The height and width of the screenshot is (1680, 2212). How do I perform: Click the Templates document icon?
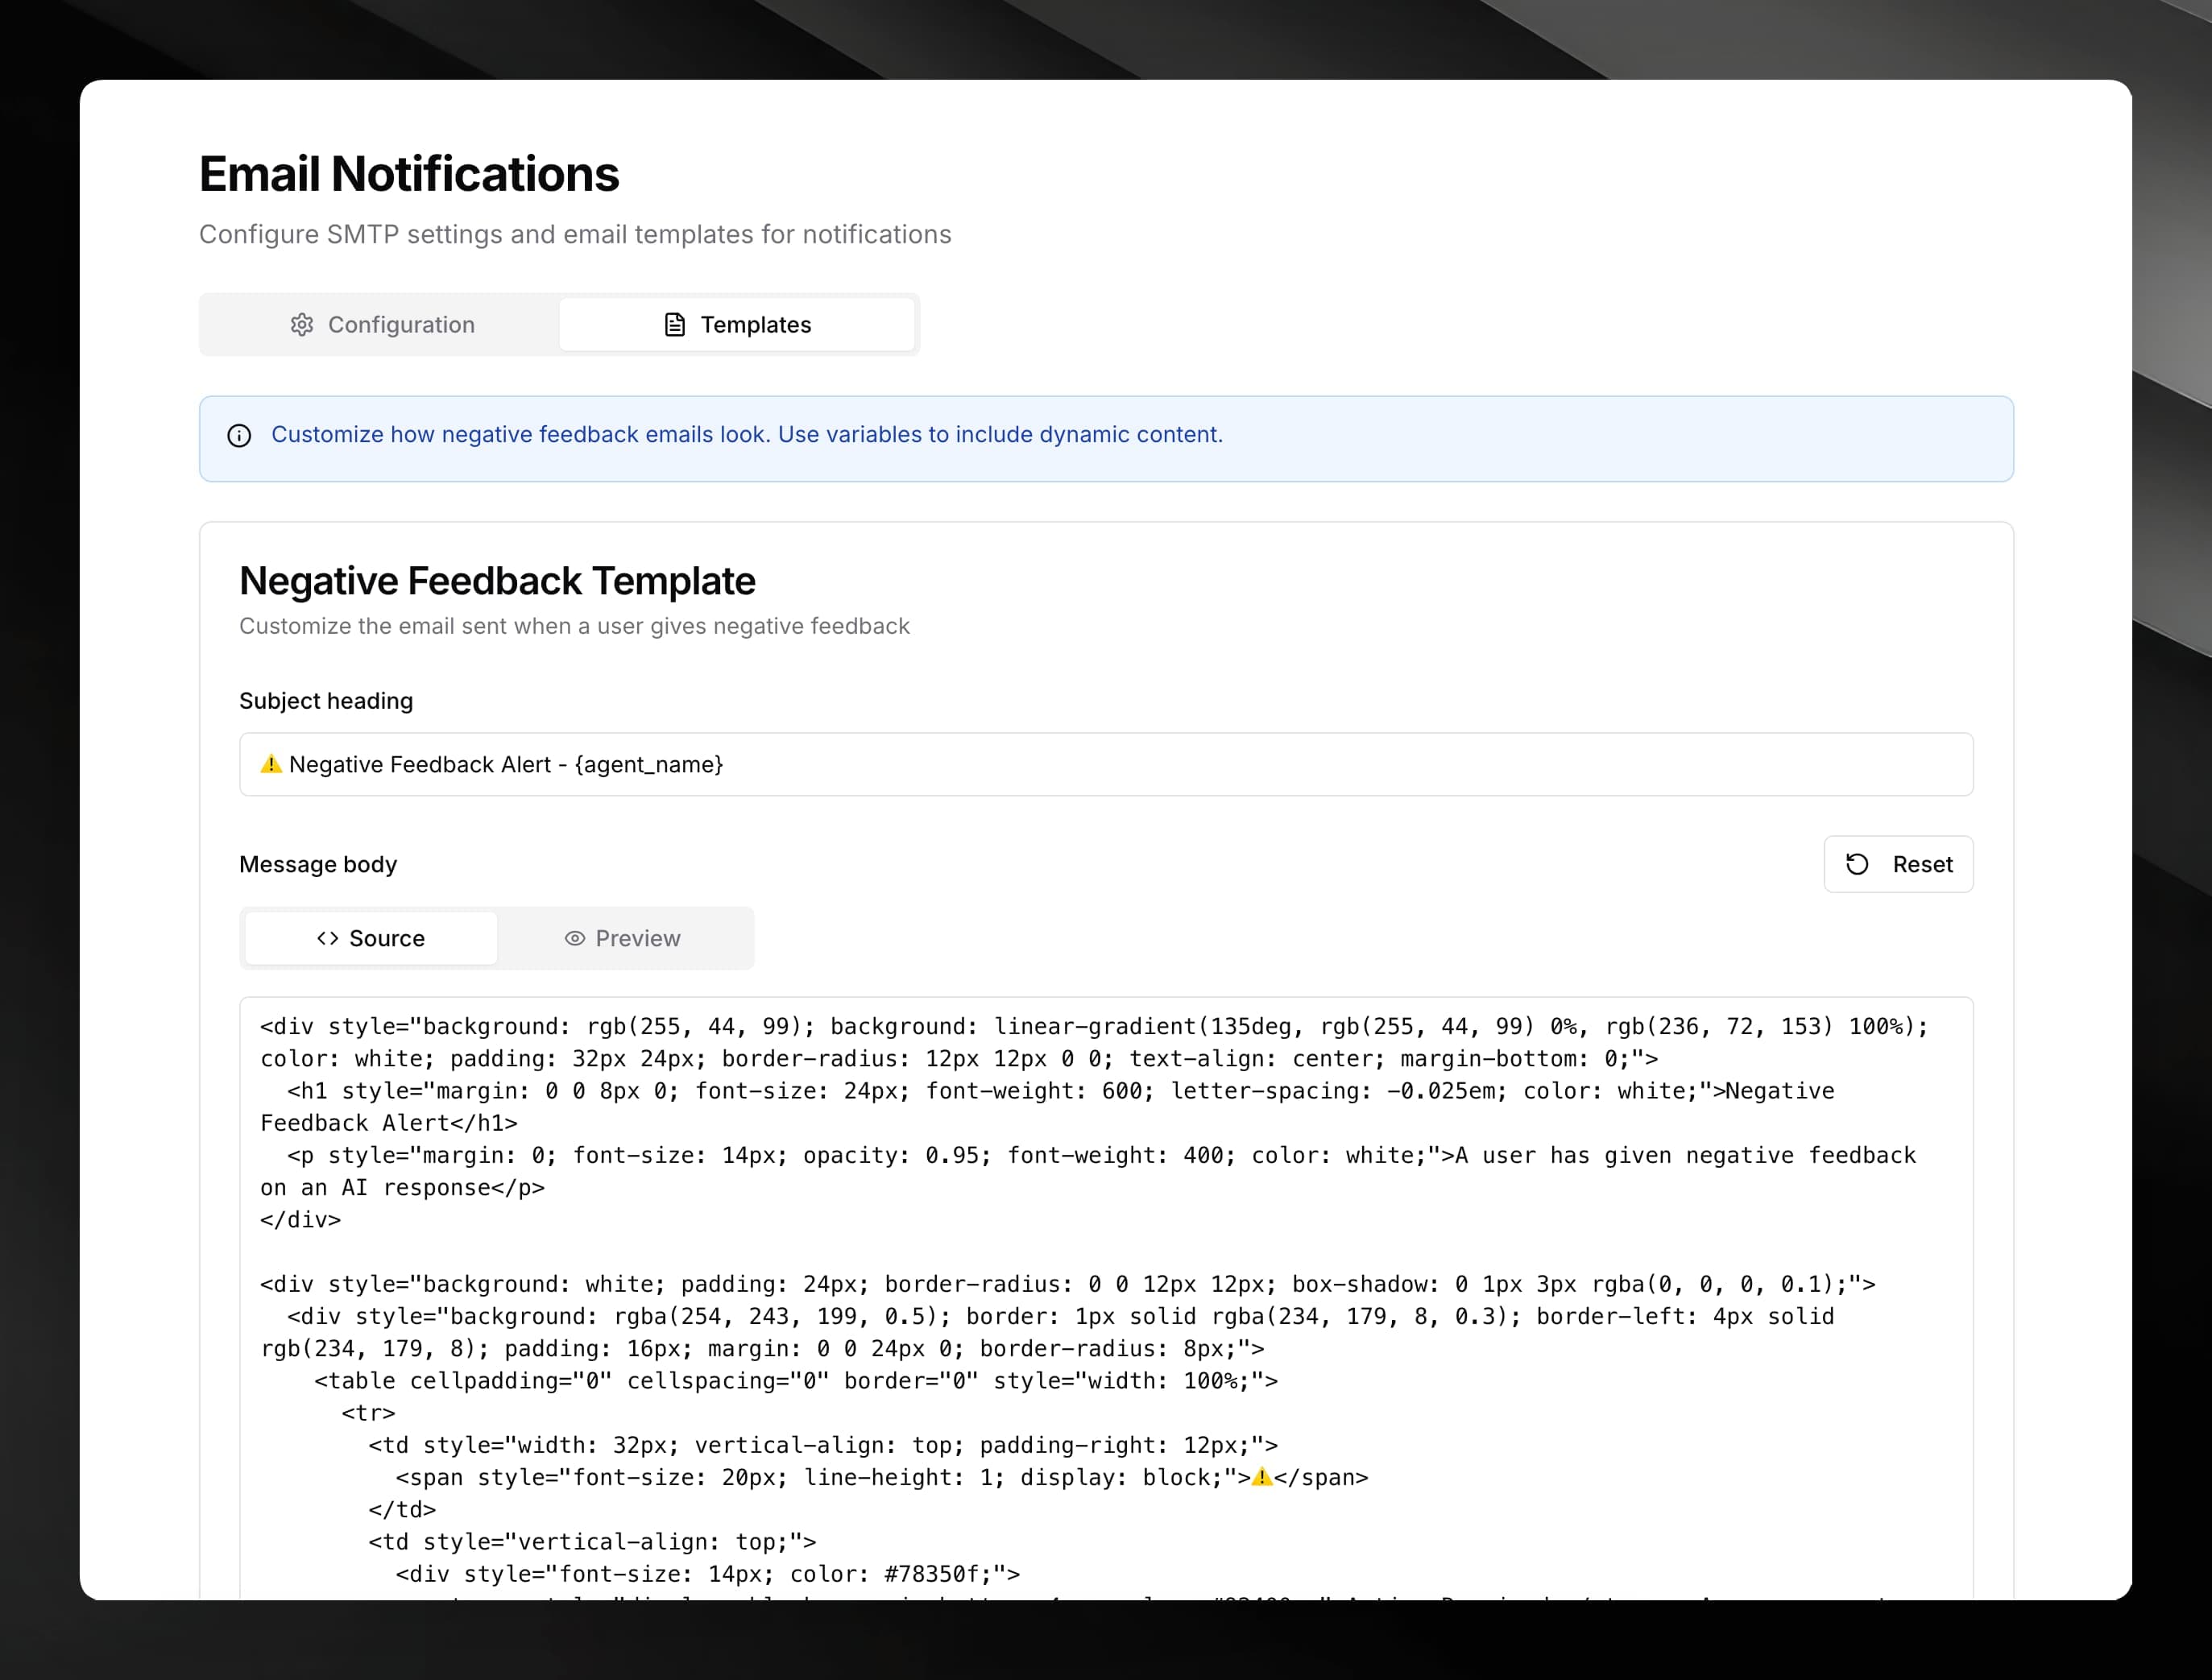coord(675,325)
